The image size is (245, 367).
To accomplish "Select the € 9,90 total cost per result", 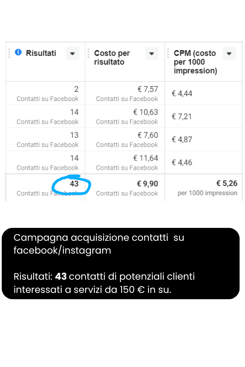I will point(147,184).
